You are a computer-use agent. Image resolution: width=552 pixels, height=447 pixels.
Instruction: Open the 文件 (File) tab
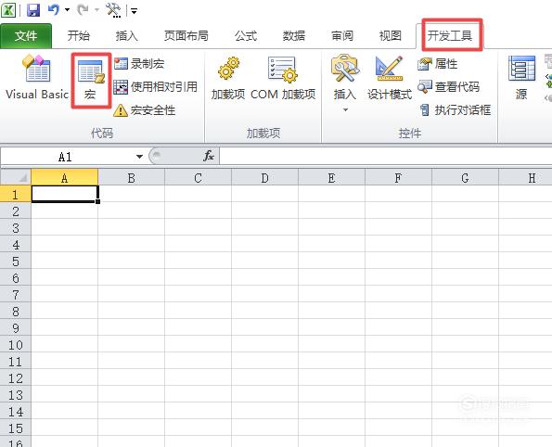(x=26, y=36)
